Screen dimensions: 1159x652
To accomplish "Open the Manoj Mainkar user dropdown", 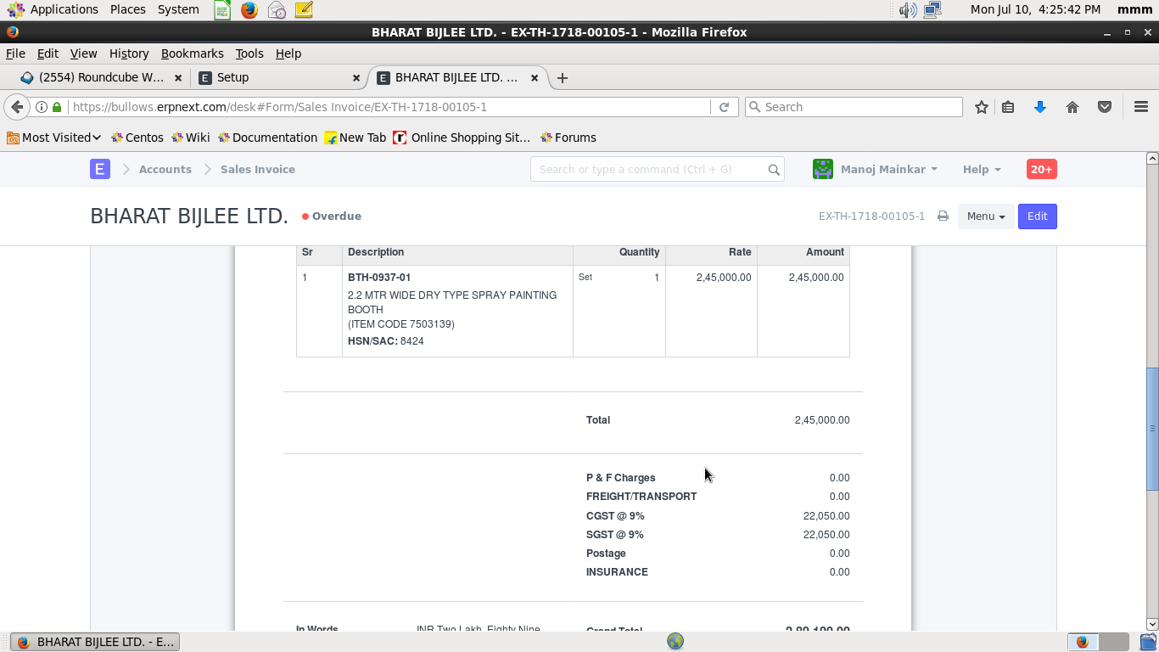I will pyautogui.click(x=876, y=169).
